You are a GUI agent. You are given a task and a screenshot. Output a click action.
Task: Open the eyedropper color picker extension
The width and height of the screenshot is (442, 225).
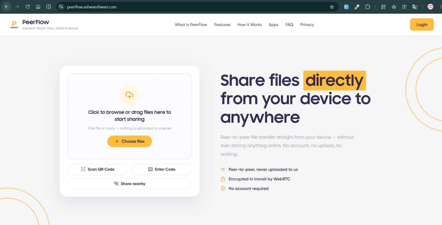coord(357,7)
